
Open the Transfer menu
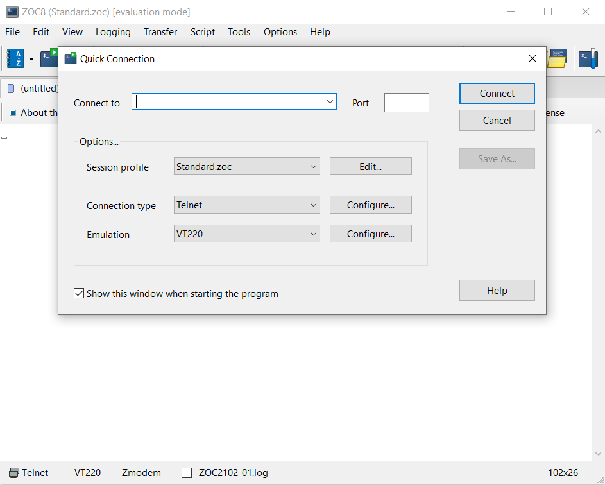pos(160,32)
